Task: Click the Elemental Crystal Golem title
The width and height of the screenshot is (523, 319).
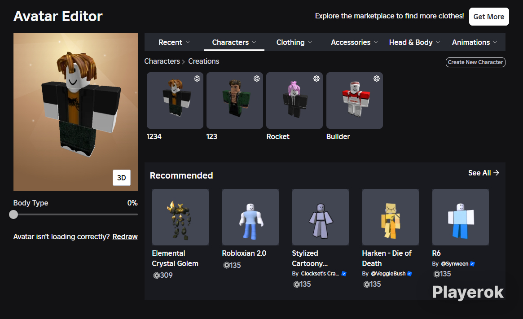Action: tap(175, 258)
